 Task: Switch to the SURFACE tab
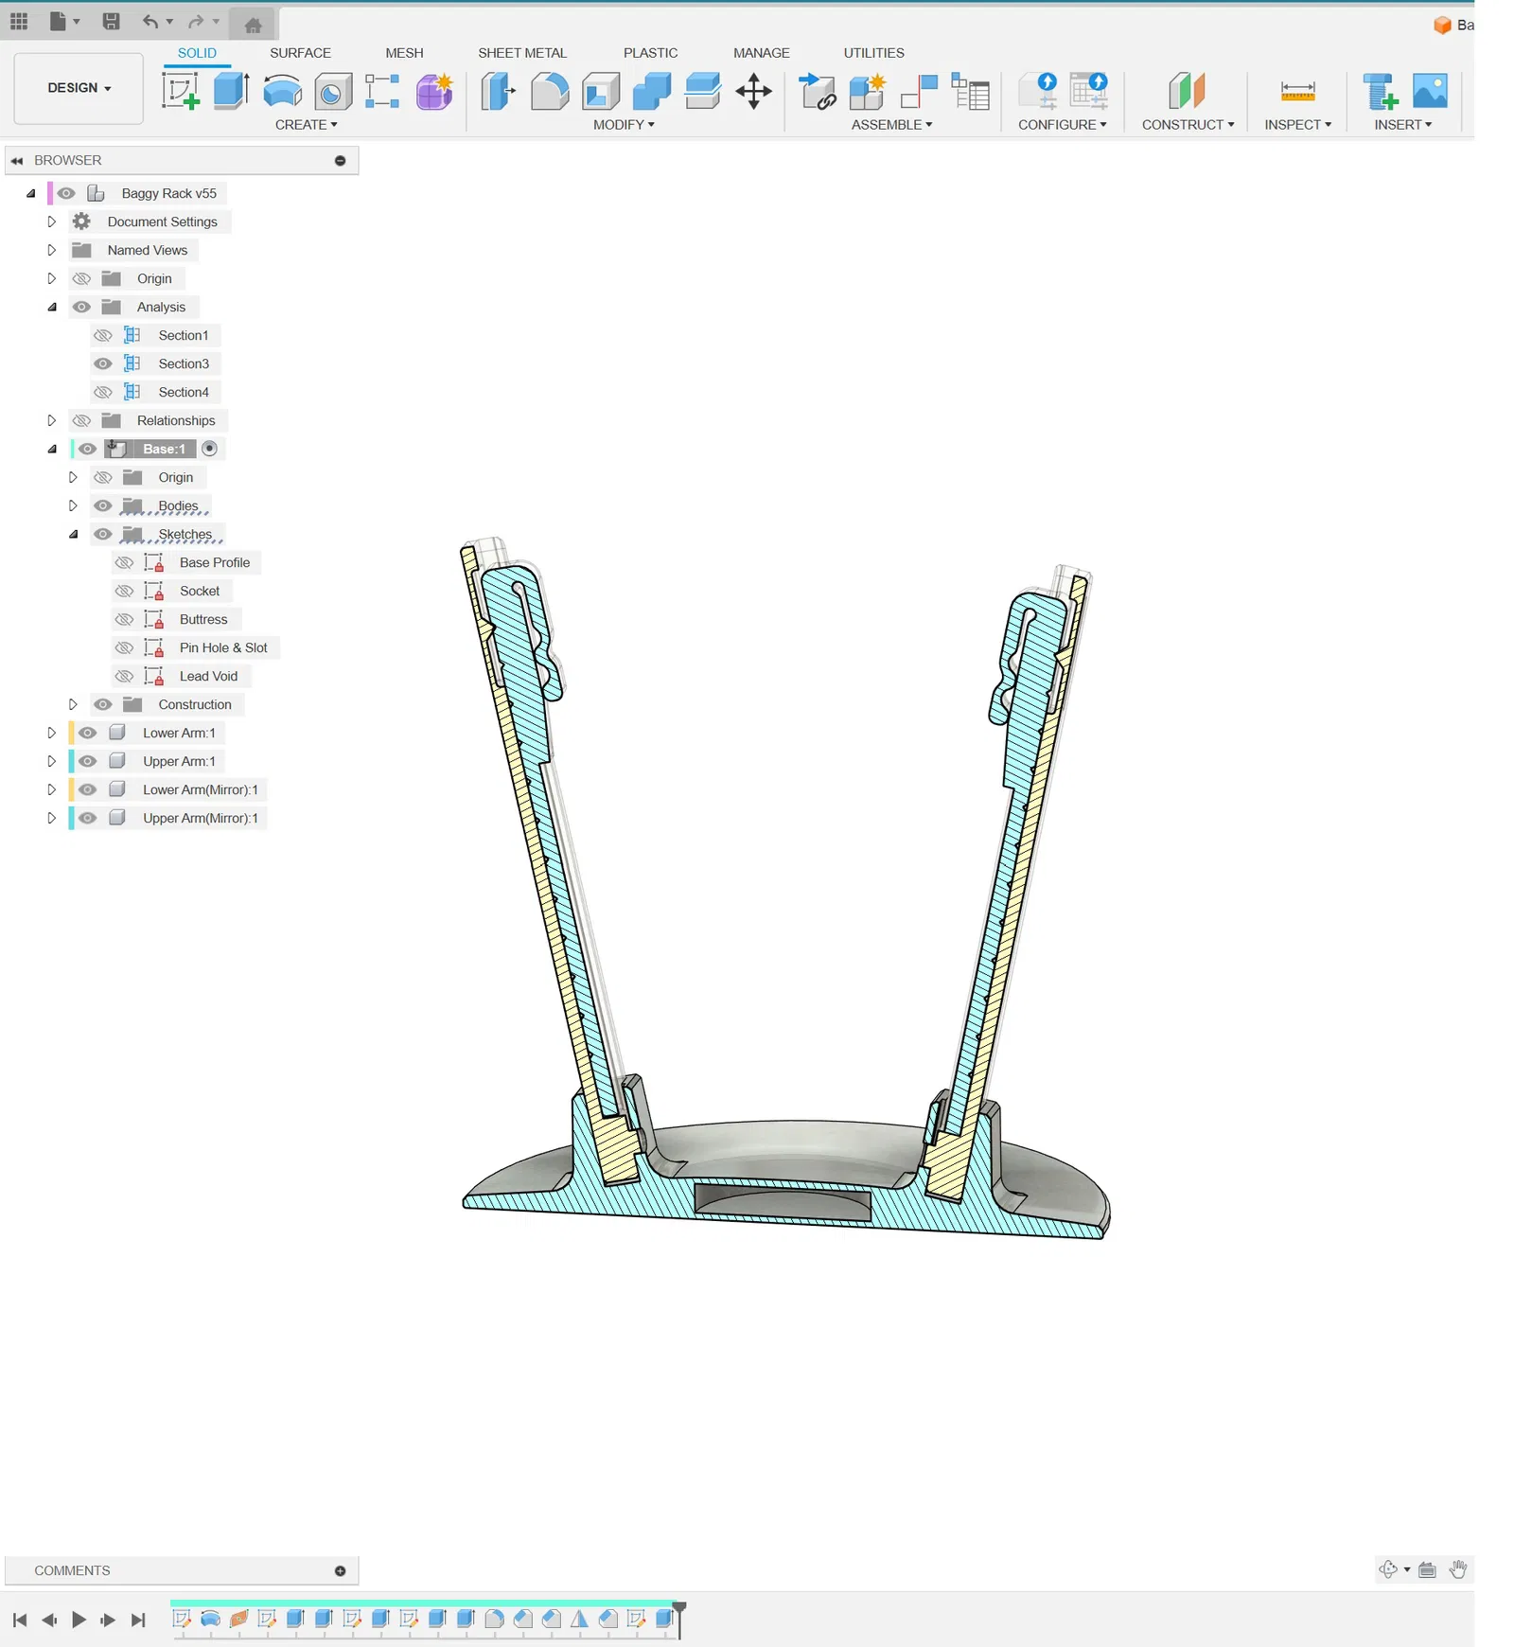[x=300, y=53]
